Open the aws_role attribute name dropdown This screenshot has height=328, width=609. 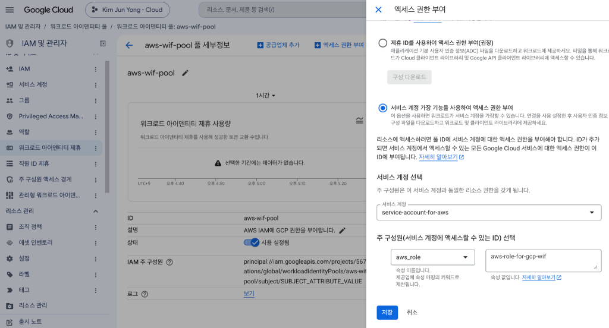pyautogui.click(x=433, y=257)
